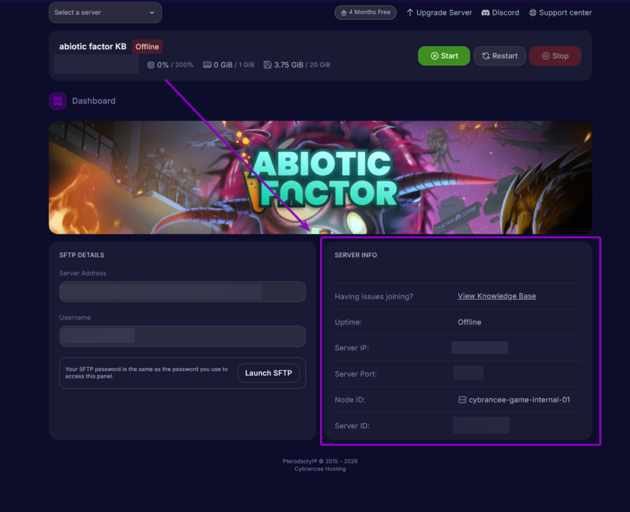Click the CPU usage chip icon

point(151,65)
